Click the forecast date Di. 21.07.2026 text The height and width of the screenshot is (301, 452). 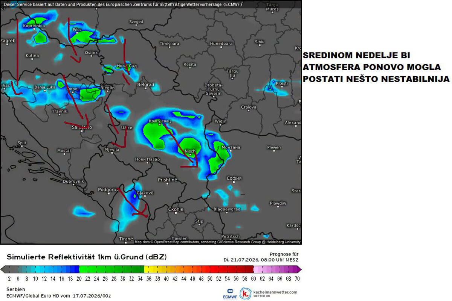pyautogui.click(x=261, y=260)
